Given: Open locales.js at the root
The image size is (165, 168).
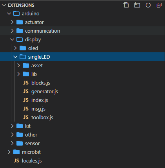Looking at the screenshot, I should [82, 161].
